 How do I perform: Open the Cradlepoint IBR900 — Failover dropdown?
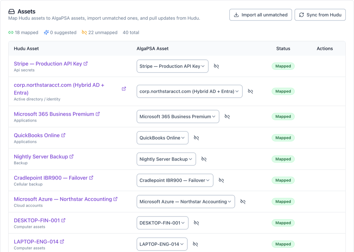point(175,180)
